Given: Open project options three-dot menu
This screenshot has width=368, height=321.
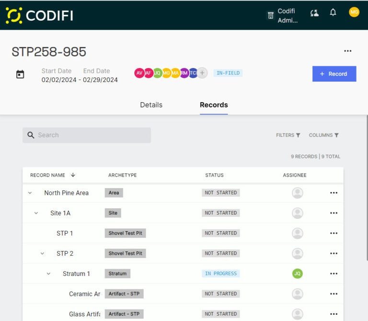Looking at the screenshot, I should tap(347, 51).
